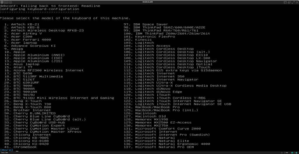
Task: Select the line '18. BTC 5113RF Multimedia'
Action: [x=33, y=76]
